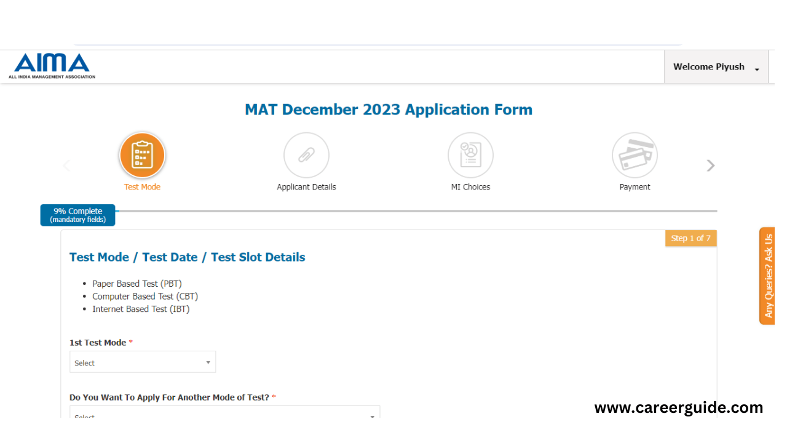Click the Test Mode step label

point(142,187)
